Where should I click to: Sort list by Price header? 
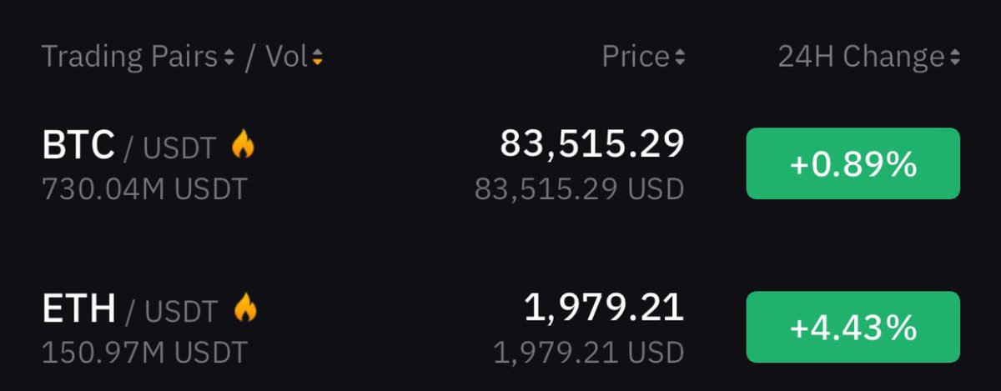(636, 57)
